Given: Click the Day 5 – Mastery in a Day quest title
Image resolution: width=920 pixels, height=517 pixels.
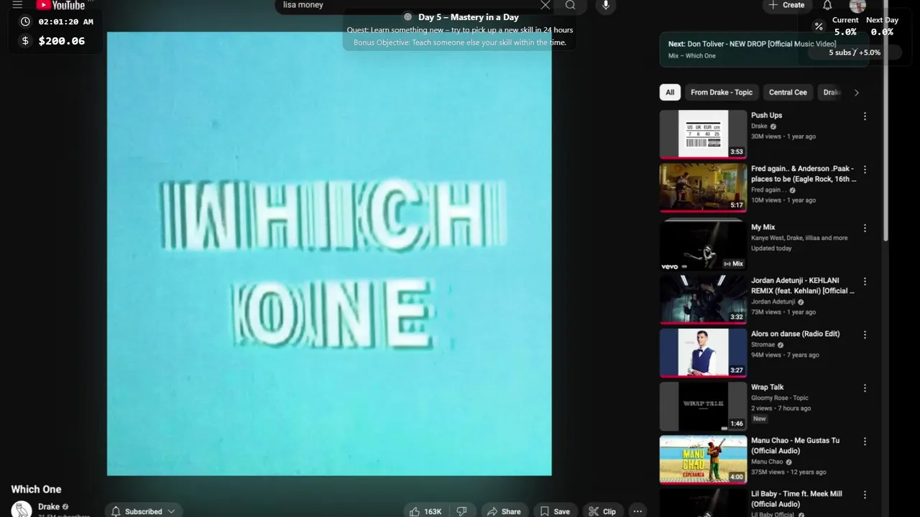Looking at the screenshot, I should (x=469, y=17).
